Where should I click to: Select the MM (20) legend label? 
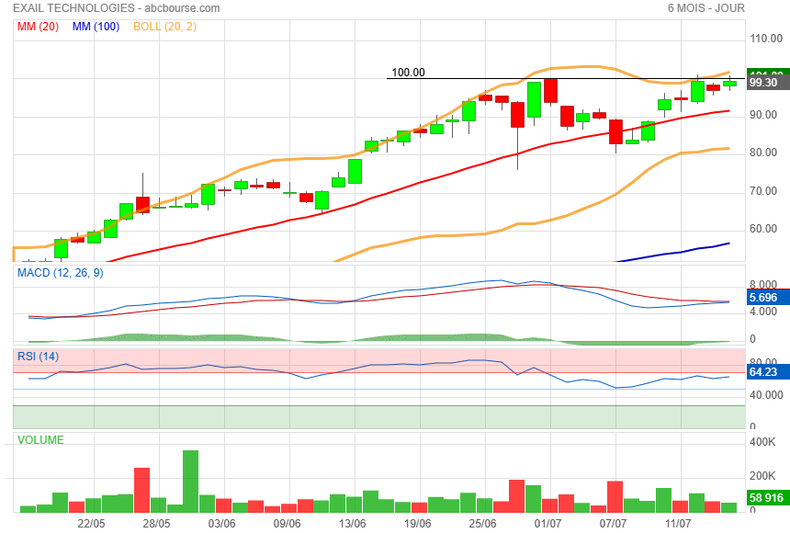pyautogui.click(x=38, y=27)
